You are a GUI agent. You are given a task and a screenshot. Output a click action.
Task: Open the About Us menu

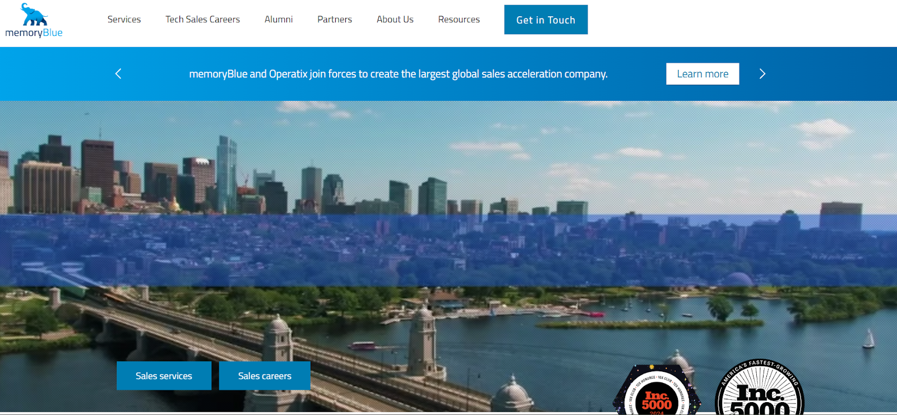point(395,20)
